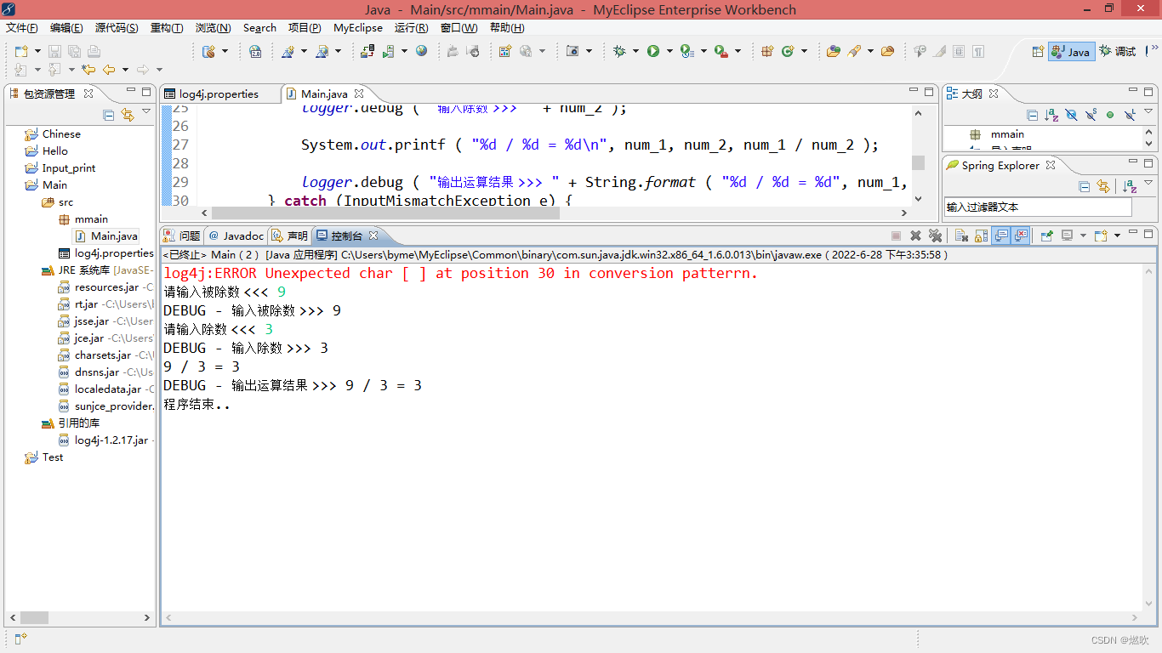Click the green Run button in toolbar
The image size is (1162, 653).
pyautogui.click(x=653, y=51)
